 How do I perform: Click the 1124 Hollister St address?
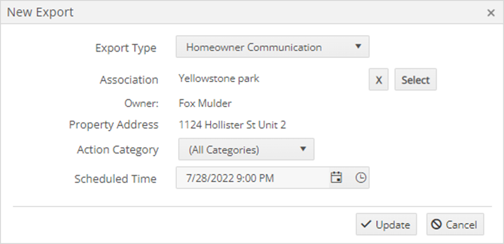232,125
